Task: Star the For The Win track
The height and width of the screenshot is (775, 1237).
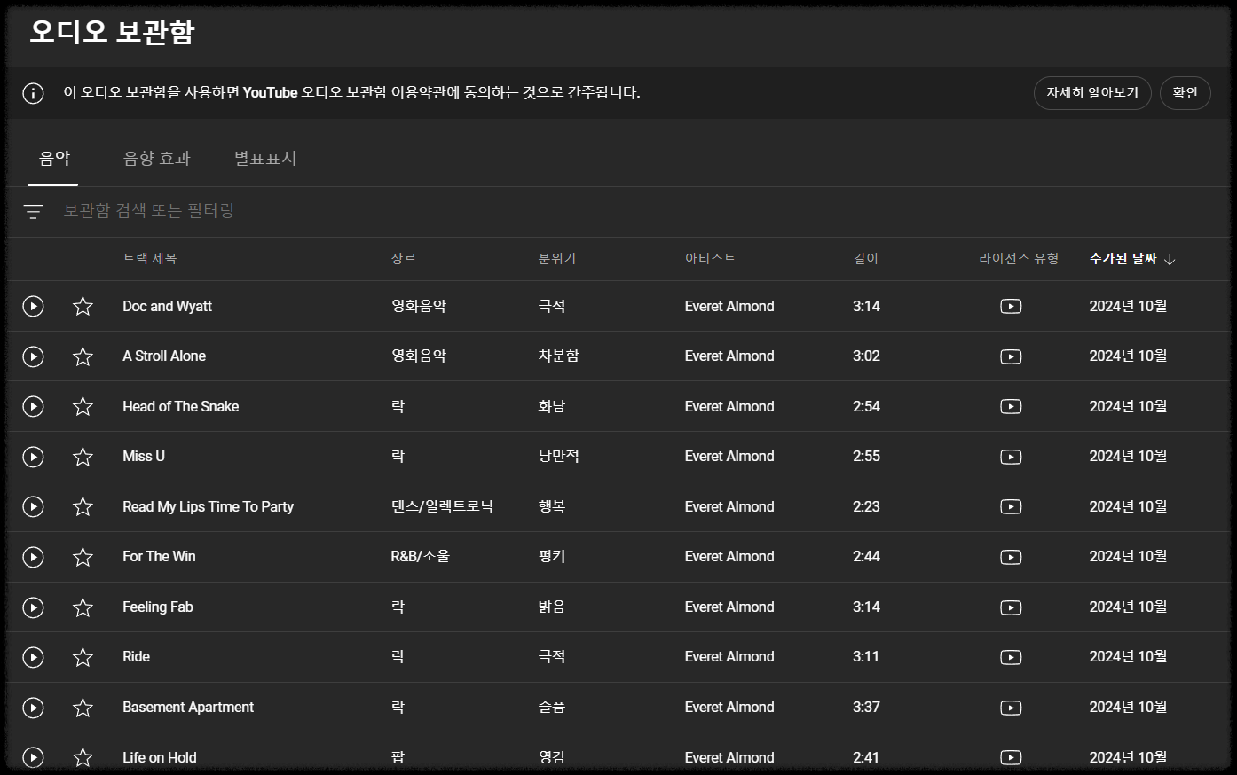Action: [83, 557]
